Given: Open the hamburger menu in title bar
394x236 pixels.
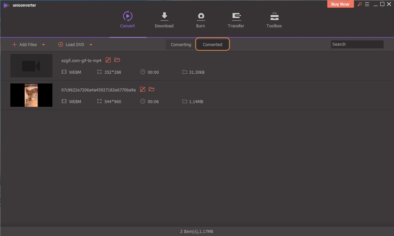Looking at the screenshot, I should [x=367, y=4].
